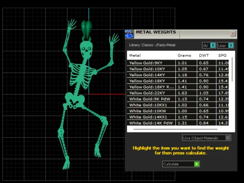Screen dimensions: 244x183
Task: Click the Grams column header
Action: coord(185,55)
